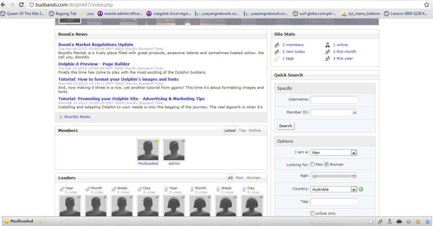Switch to the Top members tab
The height and width of the screenshot is (226, 433).
[242, 130]
